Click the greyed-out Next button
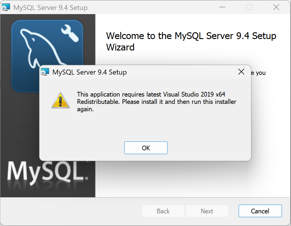The height and width of the screenshot is (226, 291). pyautogui.click(x=207, y=211)
